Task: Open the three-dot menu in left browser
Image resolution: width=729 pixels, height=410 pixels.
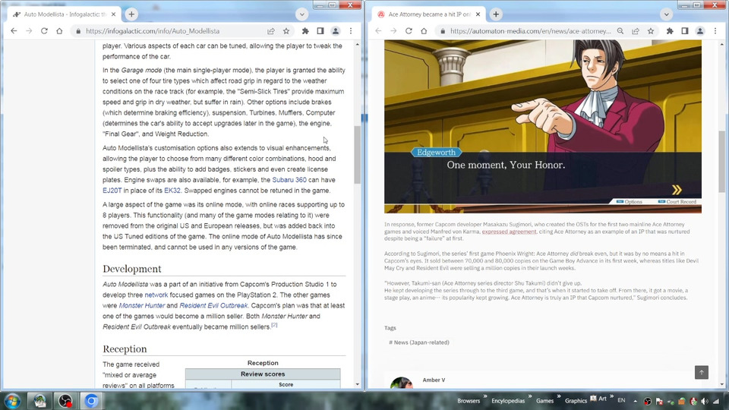Action: 351,31
